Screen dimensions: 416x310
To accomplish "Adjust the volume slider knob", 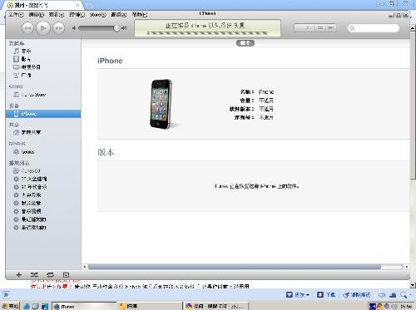I will tap(116, 28).
